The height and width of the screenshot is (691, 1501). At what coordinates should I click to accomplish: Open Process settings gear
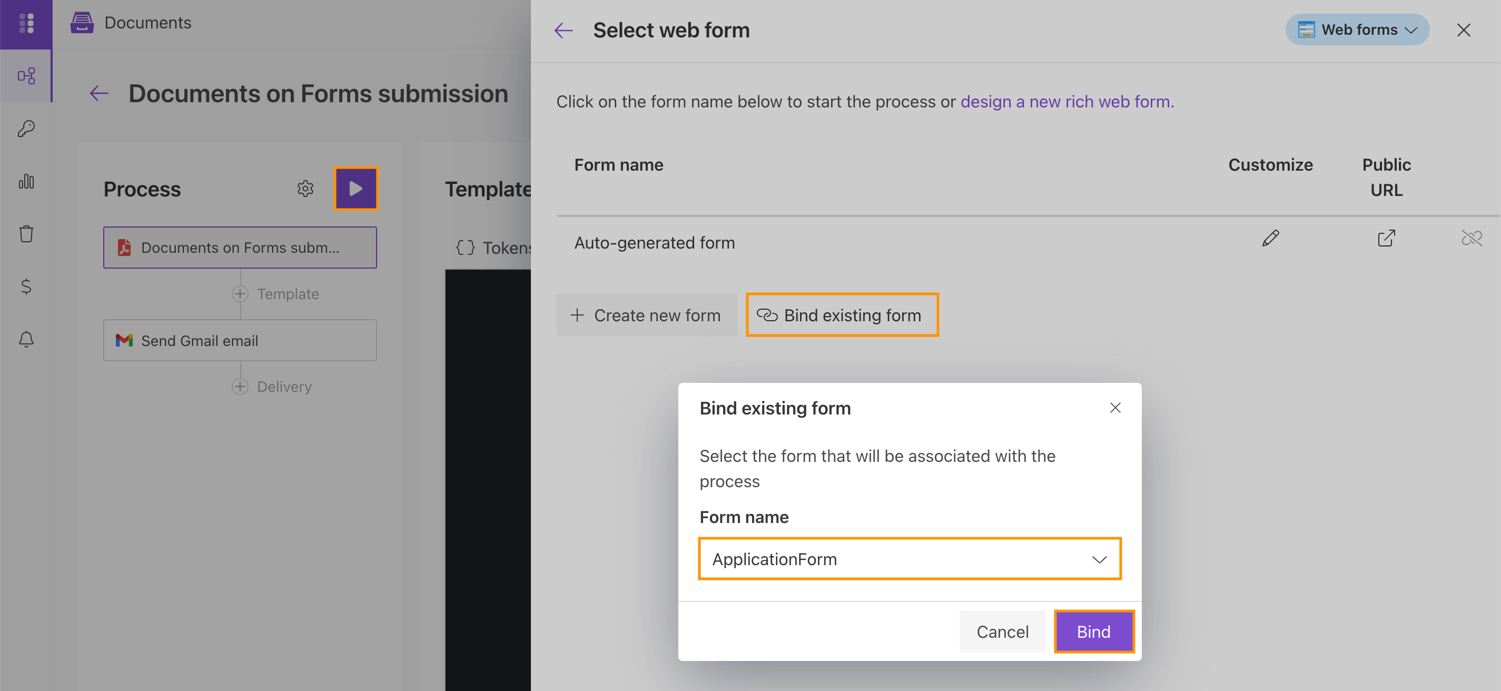305,188
